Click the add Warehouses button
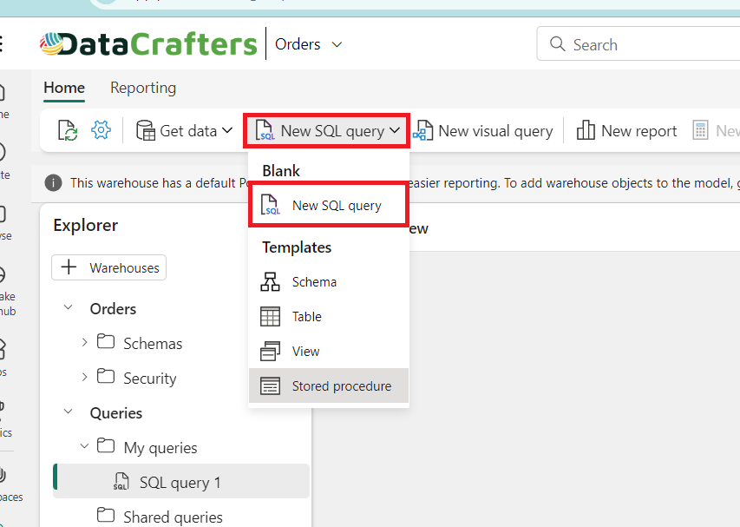The height and width of the screenshot is (527, 740). [x=109, y=267]
